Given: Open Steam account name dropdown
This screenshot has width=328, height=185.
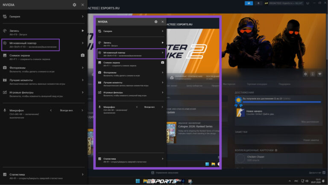Looking at the screenshot, I should click(x=284, y=3).
